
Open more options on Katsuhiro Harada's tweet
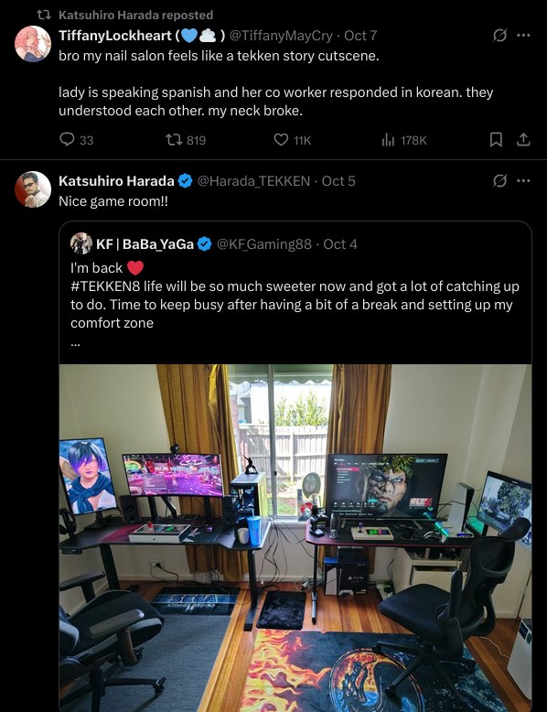coord(523,180)
